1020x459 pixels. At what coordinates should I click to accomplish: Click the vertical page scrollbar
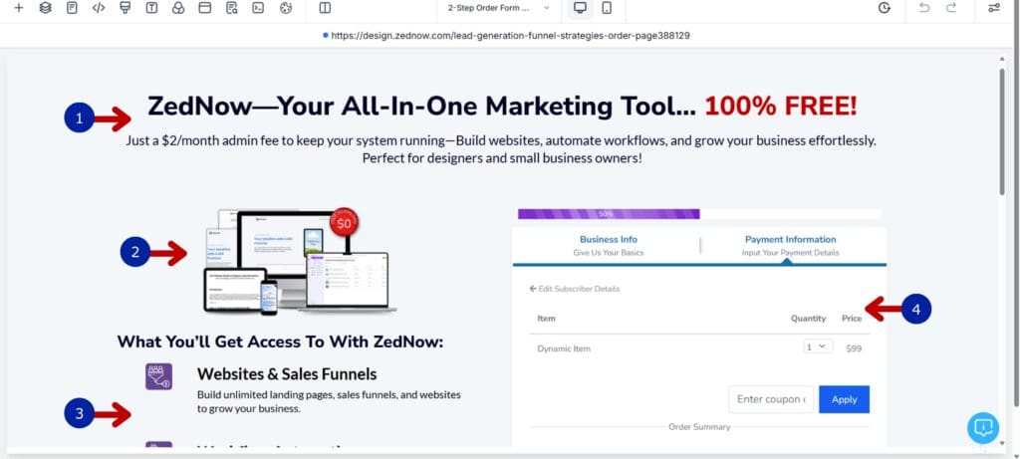(1002, 130)
